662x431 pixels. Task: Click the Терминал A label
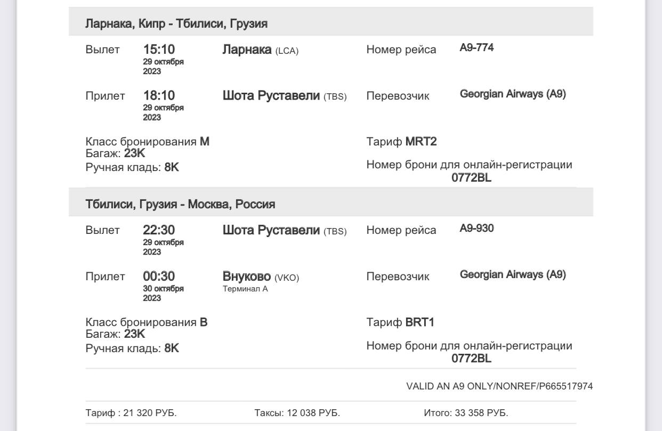coord(245,289)
